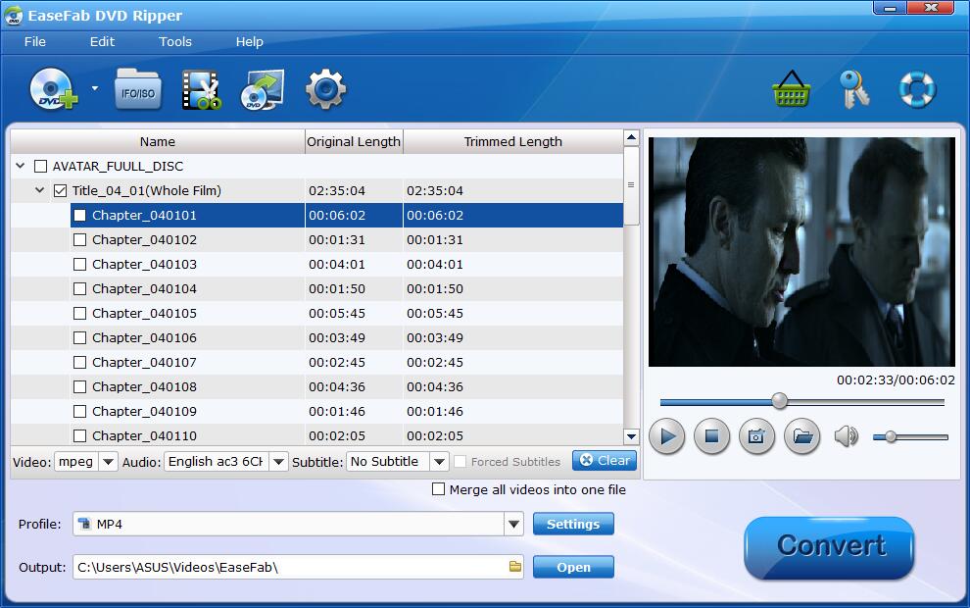
Task: Toggle the AVATAR_FUULL_DISC checkbox
Action: pos(41,166)
